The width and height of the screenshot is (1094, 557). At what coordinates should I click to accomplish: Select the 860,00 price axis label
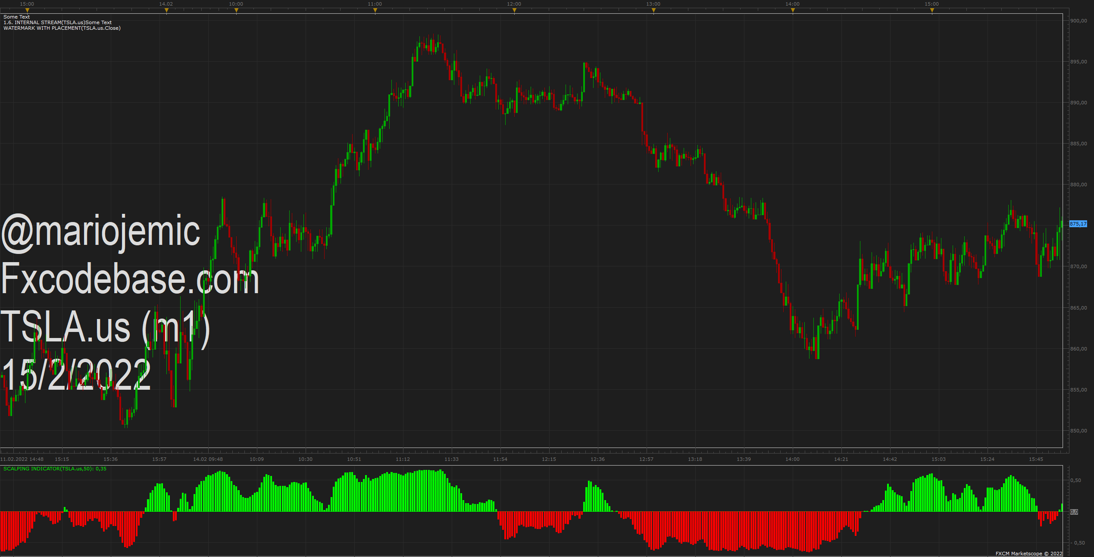click(1078, 349)
